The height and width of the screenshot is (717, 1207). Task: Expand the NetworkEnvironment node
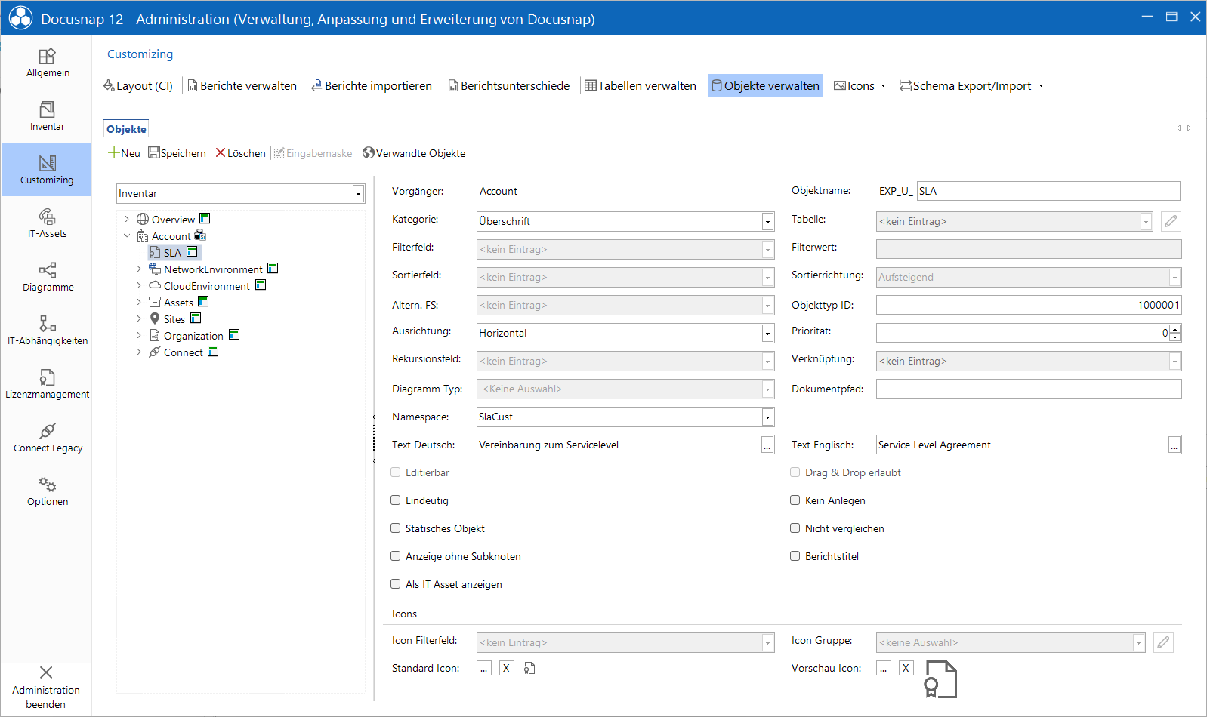(x=139, y=269)
